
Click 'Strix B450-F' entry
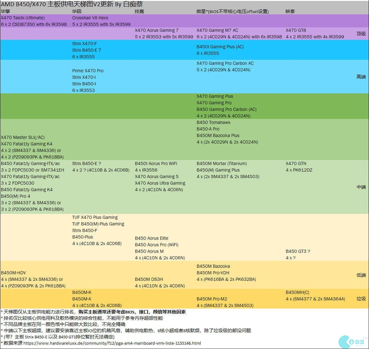click(x=85, y=231)
